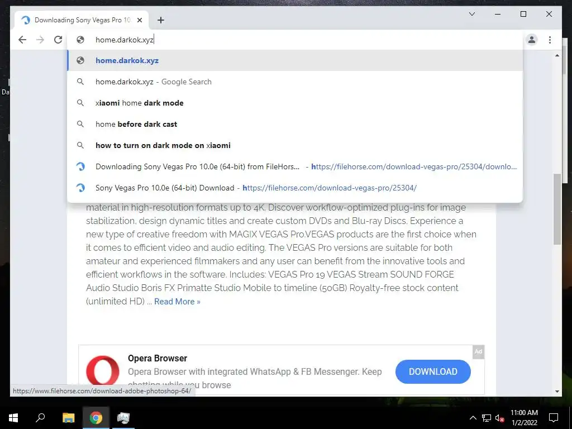Reload the current page

point(58,40)
